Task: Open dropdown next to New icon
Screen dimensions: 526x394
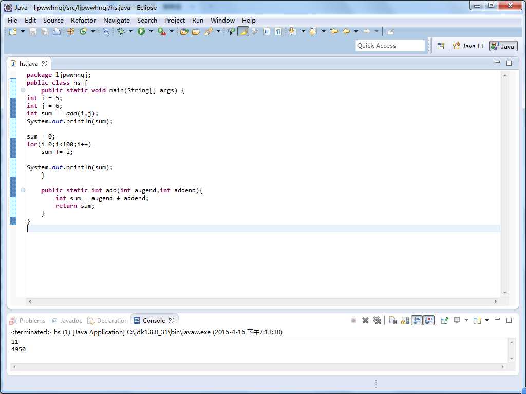Action: [23, 31]
